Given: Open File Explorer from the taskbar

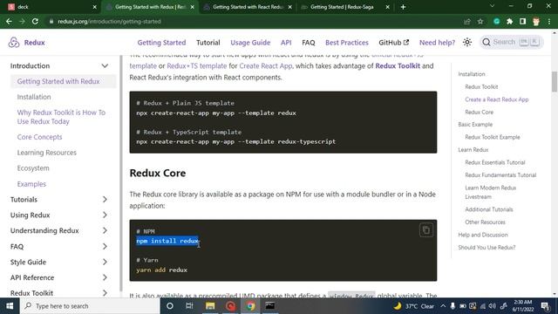Looking at the screenshot, I should (210, 306).
